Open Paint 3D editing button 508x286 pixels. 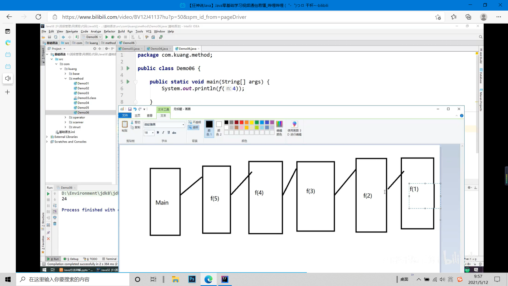pos(294,124)
